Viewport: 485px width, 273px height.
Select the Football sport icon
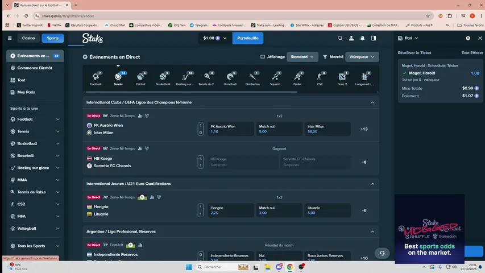tap(96, 78)
